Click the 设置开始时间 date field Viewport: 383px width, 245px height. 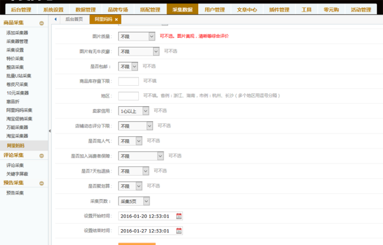(151, 216)
